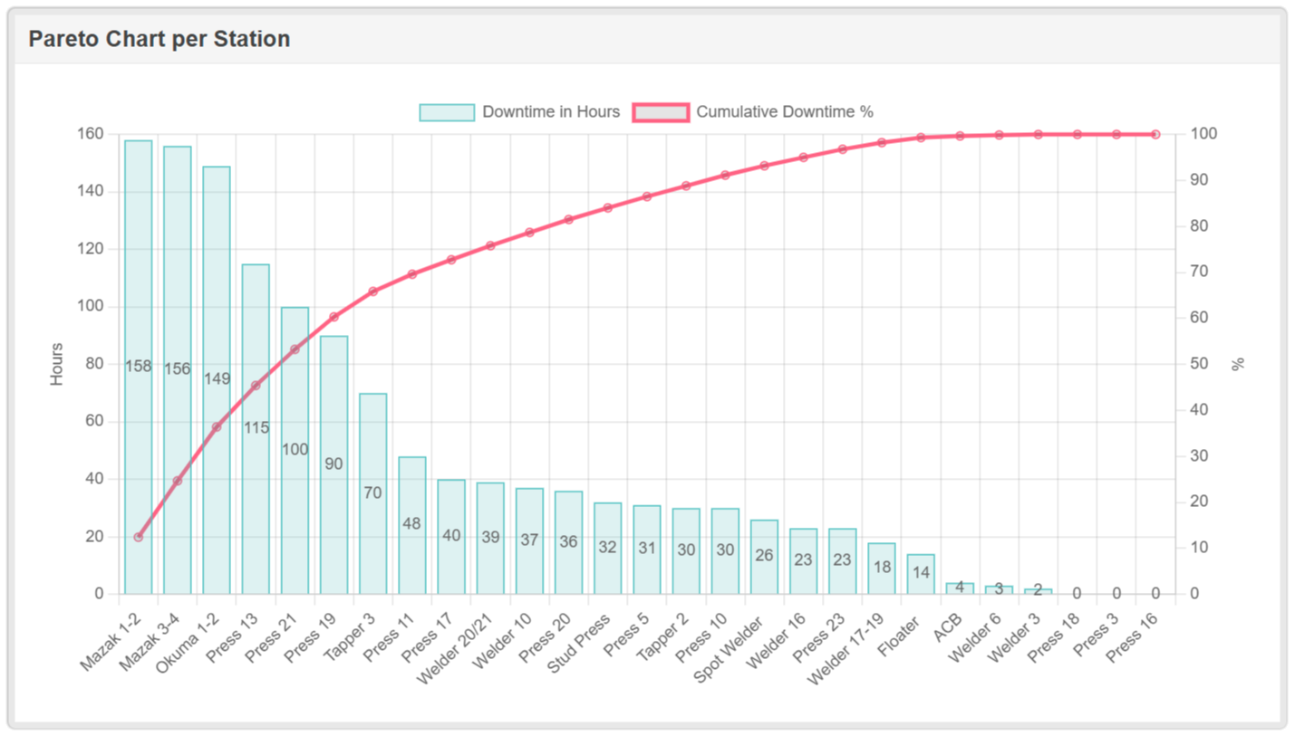This screenshot has height=736, width=1295.
Task: Click the last cumulative point above Press 16
Action: [1155, 134]
